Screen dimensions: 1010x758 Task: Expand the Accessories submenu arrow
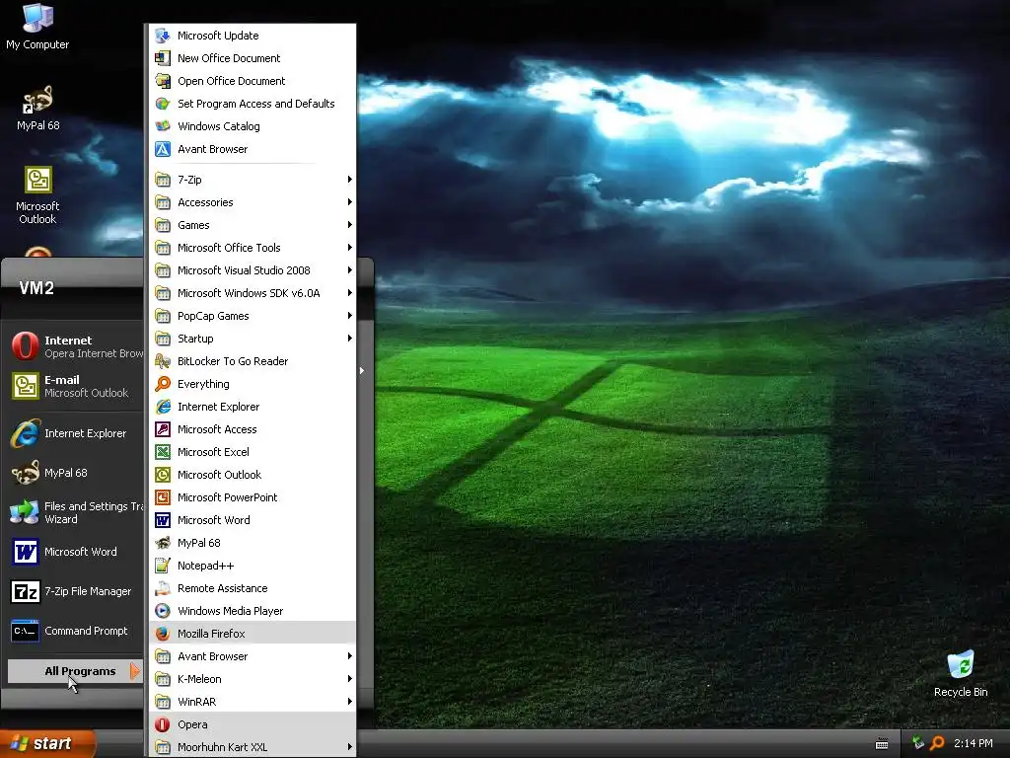coord(350,202)
